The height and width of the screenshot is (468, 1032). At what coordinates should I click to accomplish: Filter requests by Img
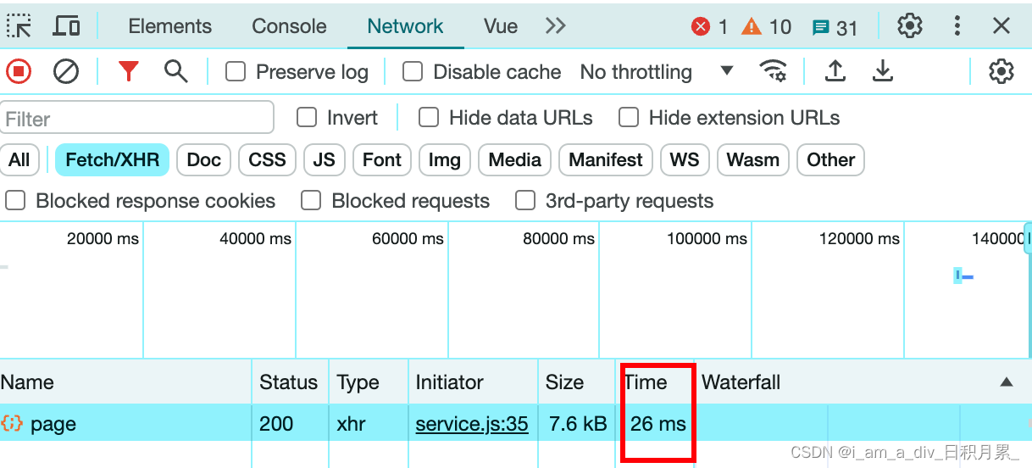pos(445,159)
